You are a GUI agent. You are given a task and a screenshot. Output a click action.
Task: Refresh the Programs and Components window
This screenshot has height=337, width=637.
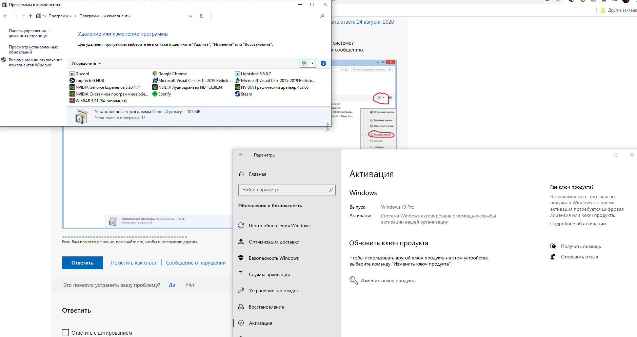click(202, 16)
